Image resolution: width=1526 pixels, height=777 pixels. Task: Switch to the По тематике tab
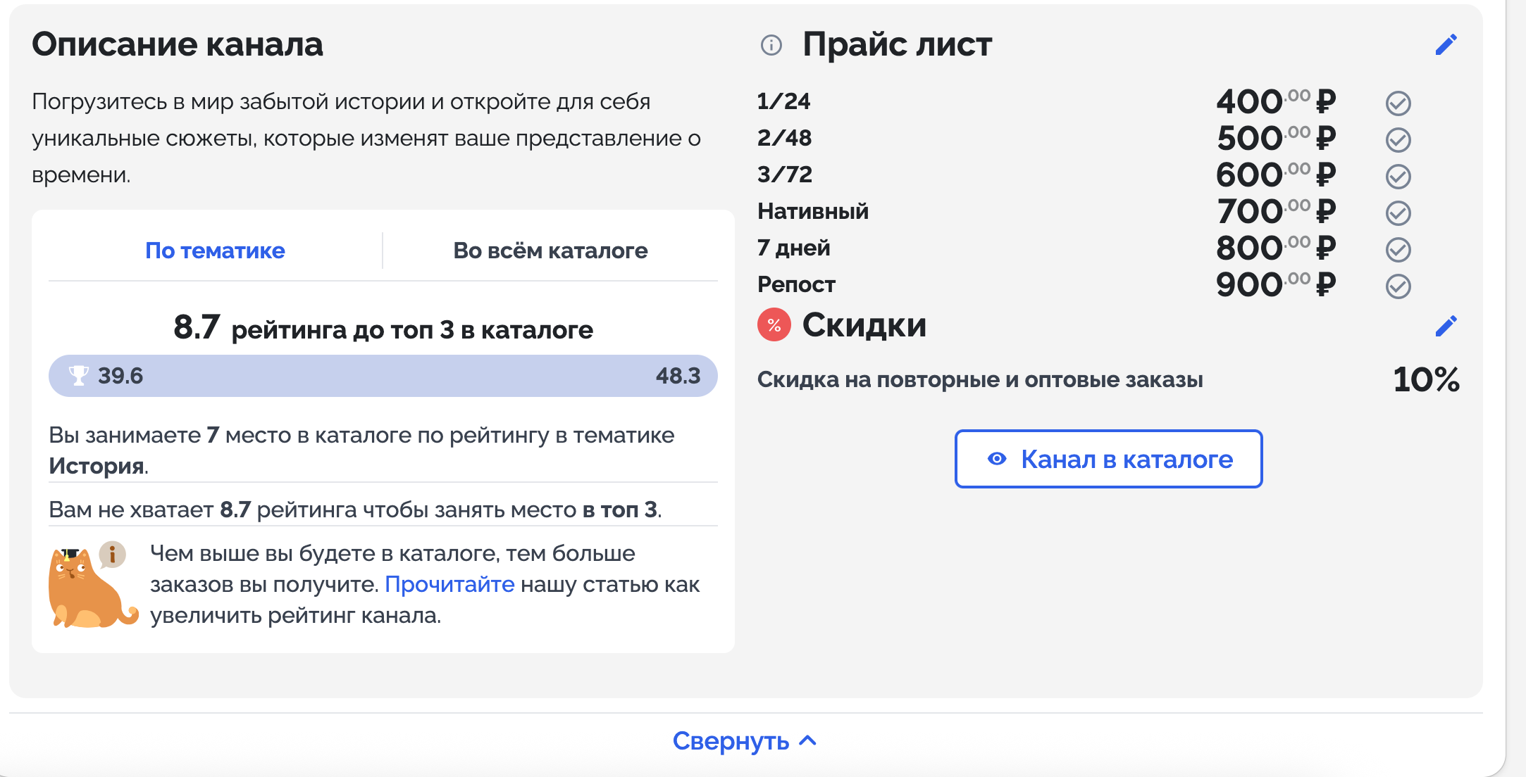coord(215,251)
